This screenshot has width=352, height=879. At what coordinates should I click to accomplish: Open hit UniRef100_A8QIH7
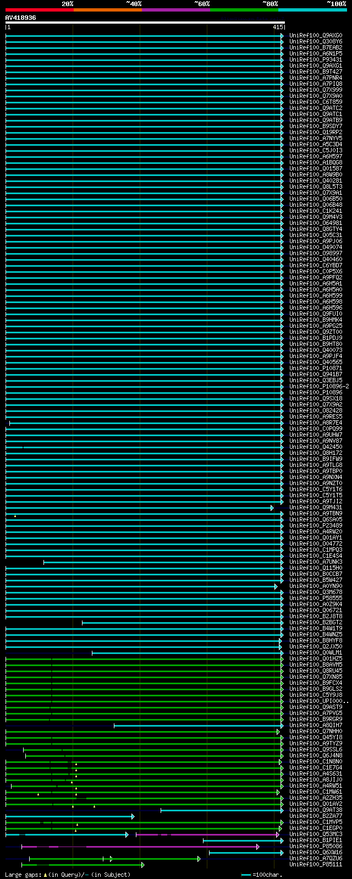click(316, 726)
